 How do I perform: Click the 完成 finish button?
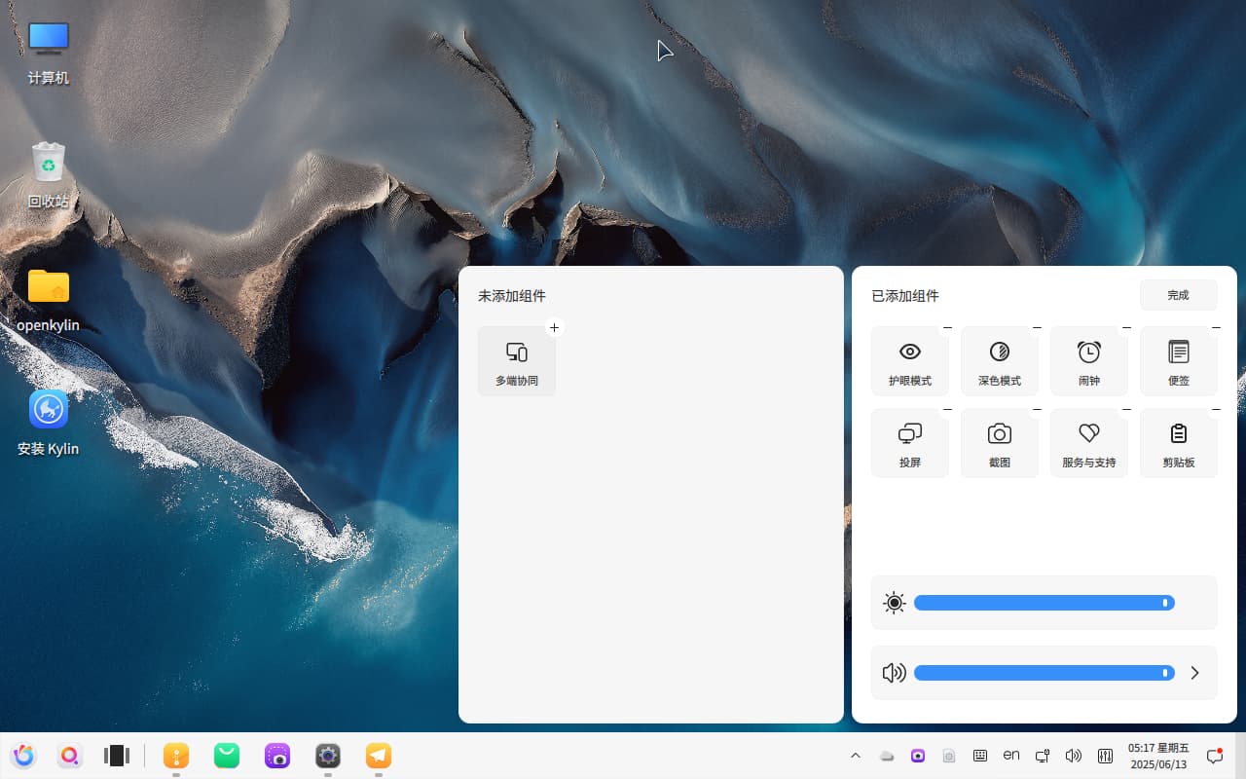(1178, 294)
